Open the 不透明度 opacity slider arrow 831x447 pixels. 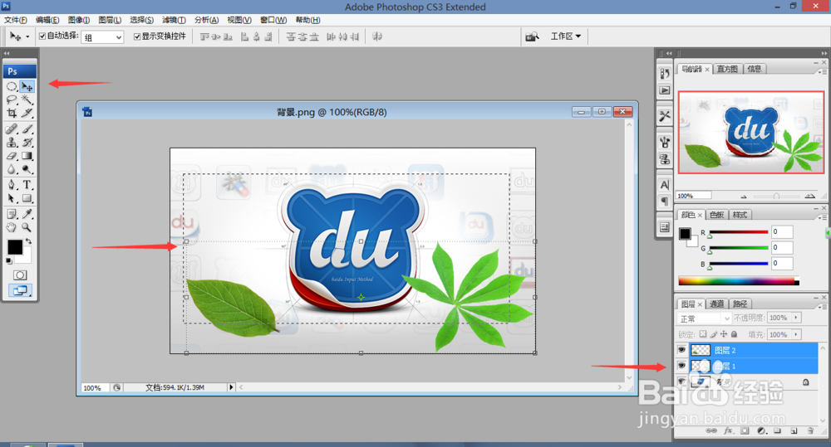click(x=796, y=318)
